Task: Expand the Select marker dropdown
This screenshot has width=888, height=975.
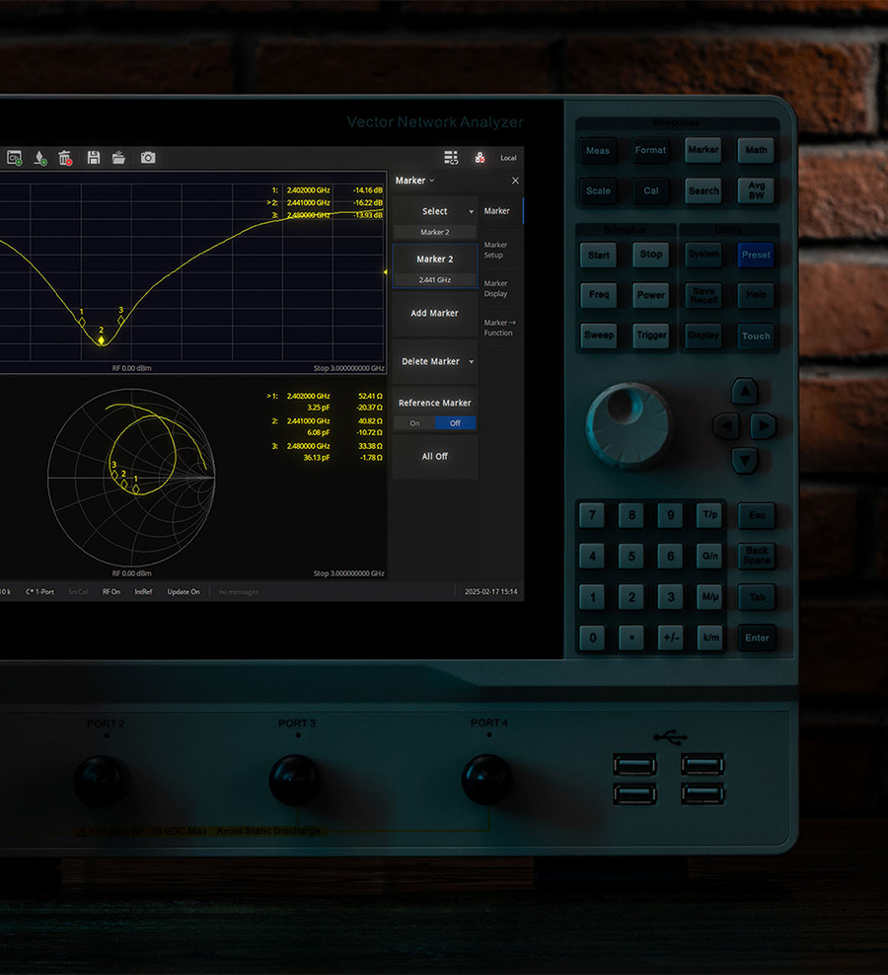Action: [435, 211]
